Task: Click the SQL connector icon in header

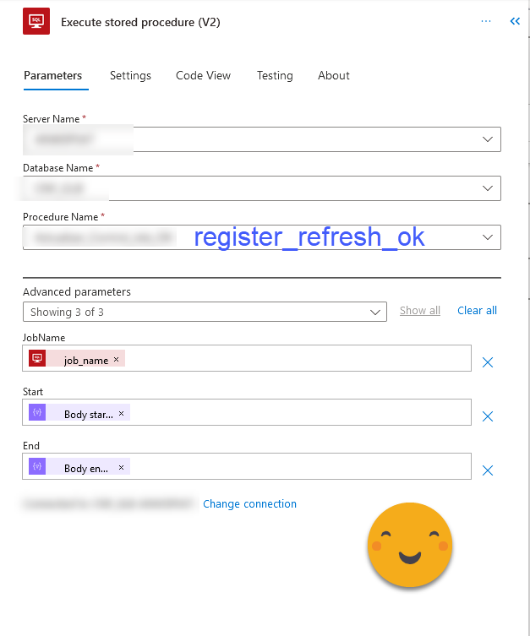Action: (36, 21)
